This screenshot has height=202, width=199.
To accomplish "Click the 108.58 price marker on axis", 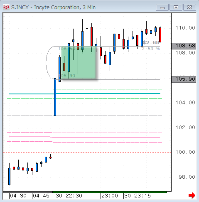I will click(184, 46).
